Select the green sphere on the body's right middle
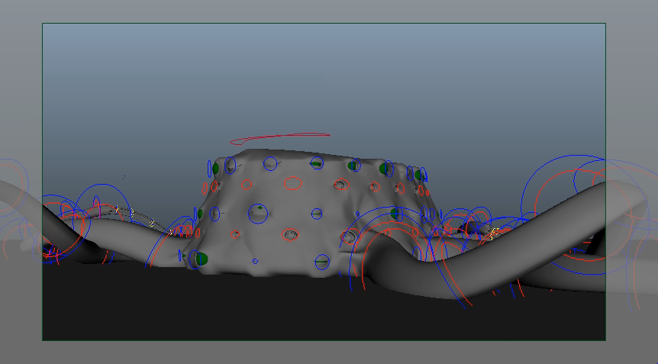The width and height of the screenshot is (658, 364). click(x=395, y=214)
